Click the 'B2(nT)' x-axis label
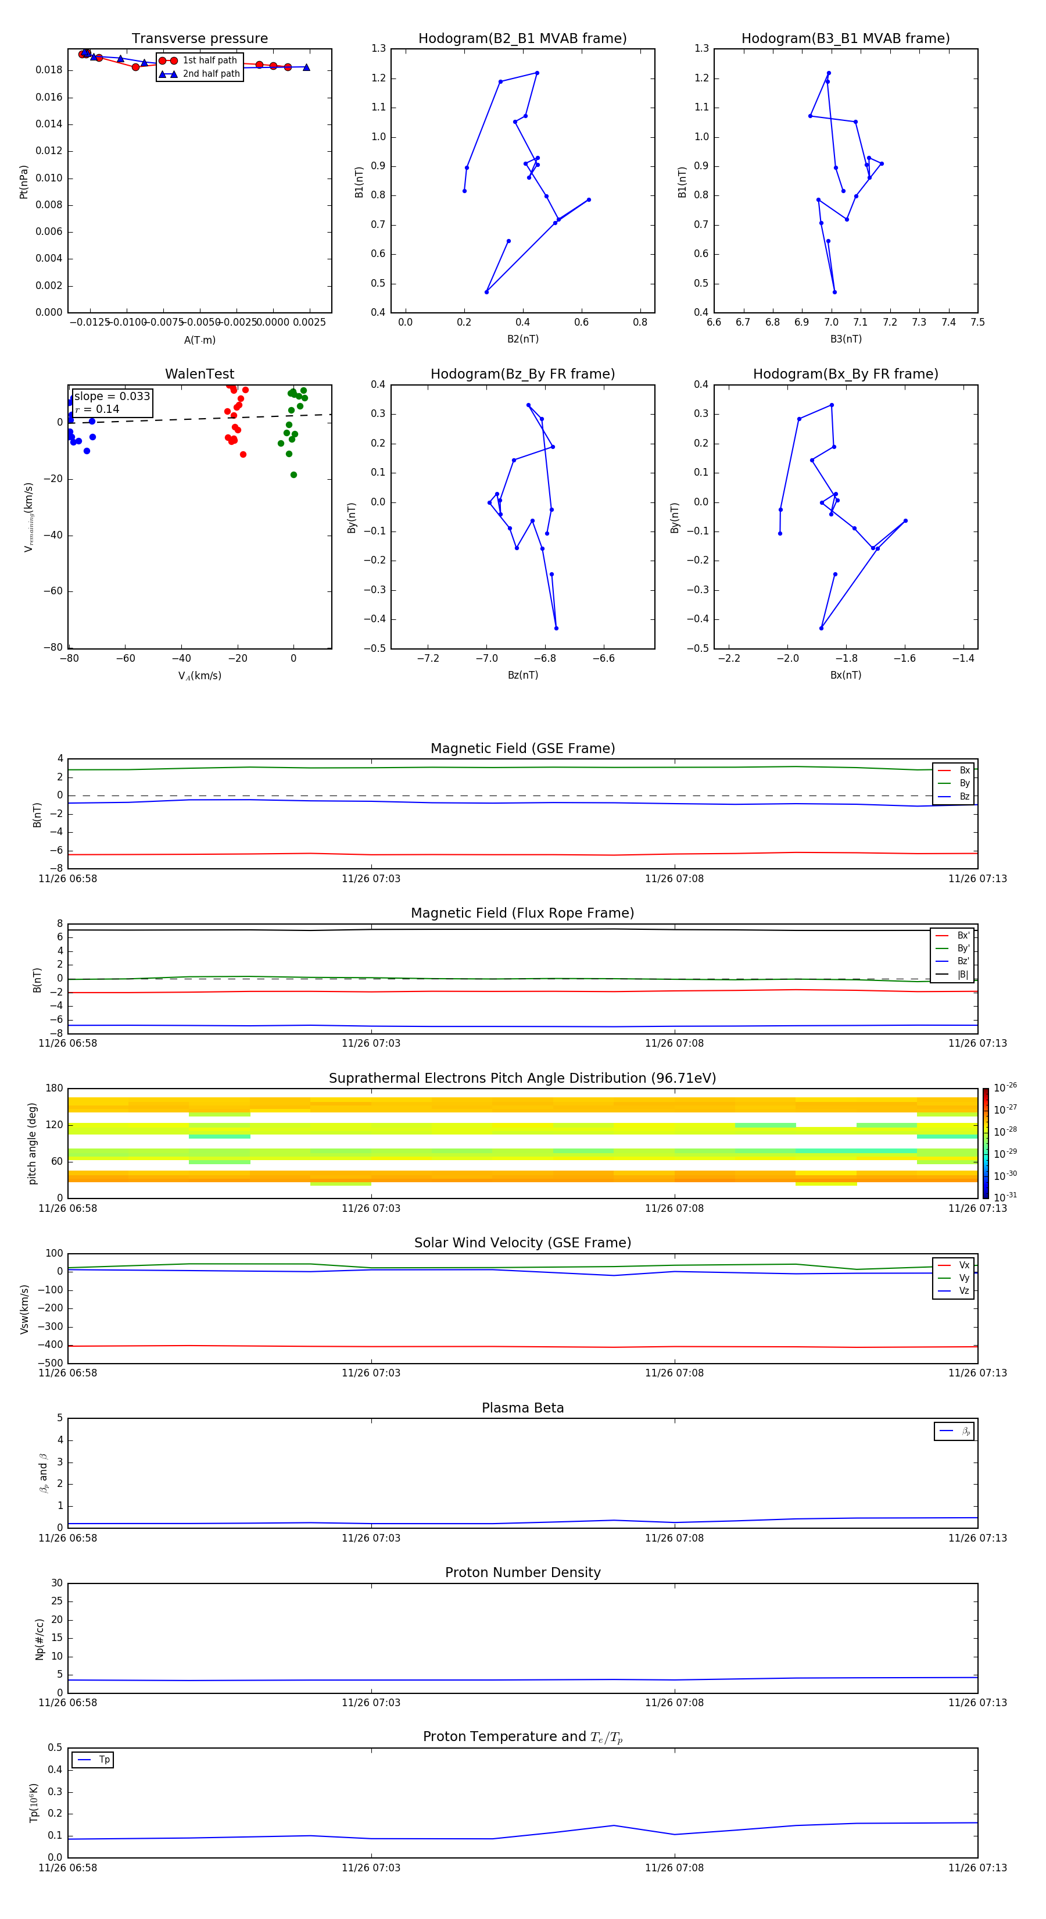Viewport: 1046px width, 1919px height. tap(522, 339)
